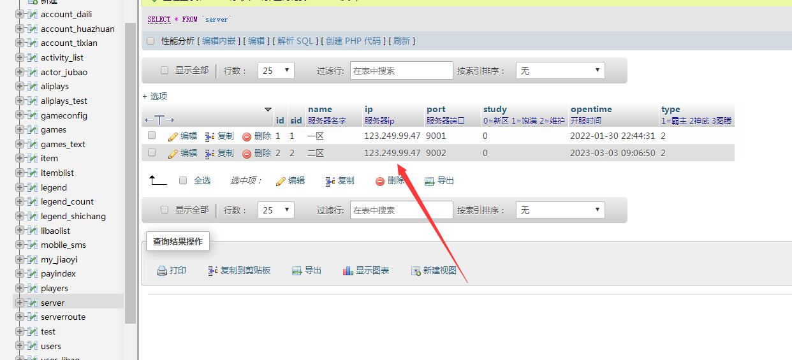The height and width of the screenshot is (360, 792).
Task: Click the red delete icon for row 一区
Action: pos(247,136)
